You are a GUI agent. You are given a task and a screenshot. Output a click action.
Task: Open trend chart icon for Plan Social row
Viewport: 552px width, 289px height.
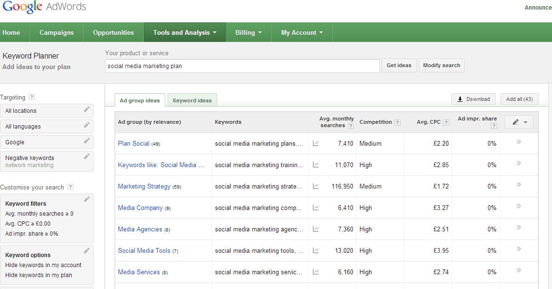click(x=316, y=144)
